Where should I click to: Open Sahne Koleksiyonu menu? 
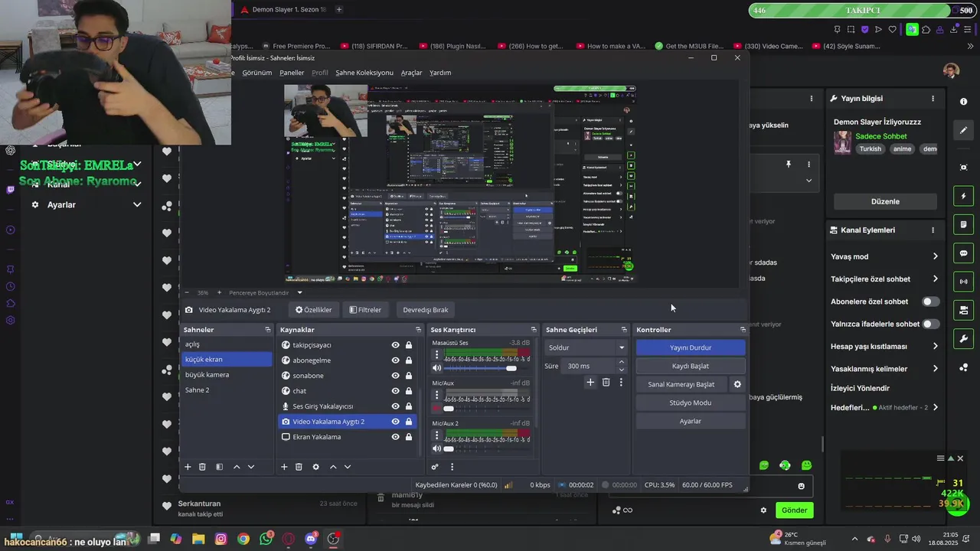tap(364, 73)
